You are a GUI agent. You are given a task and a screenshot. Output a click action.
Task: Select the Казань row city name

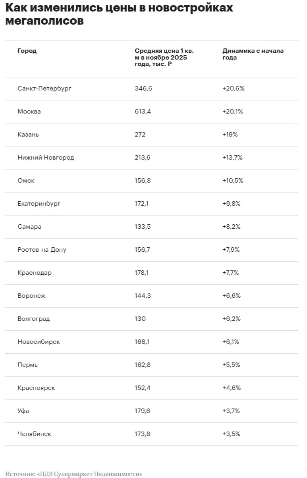28,135
